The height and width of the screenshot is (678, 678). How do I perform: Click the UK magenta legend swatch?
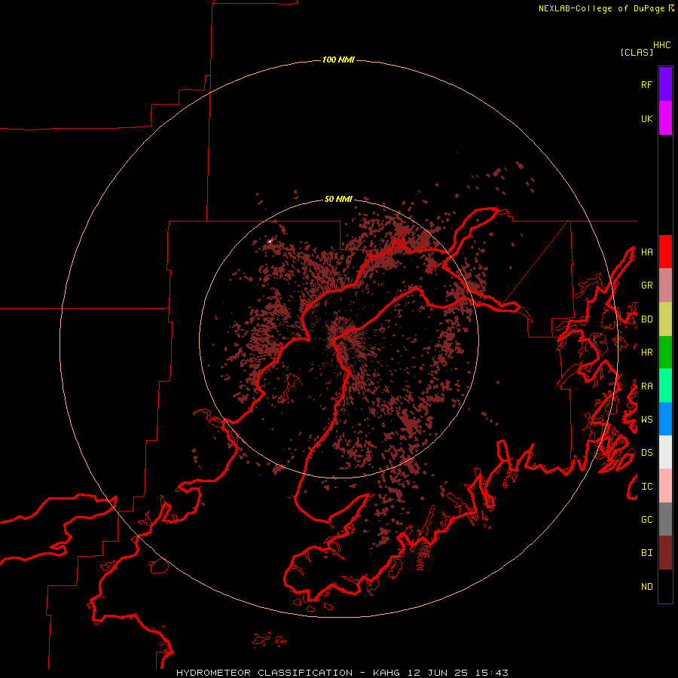click(665, 118)
